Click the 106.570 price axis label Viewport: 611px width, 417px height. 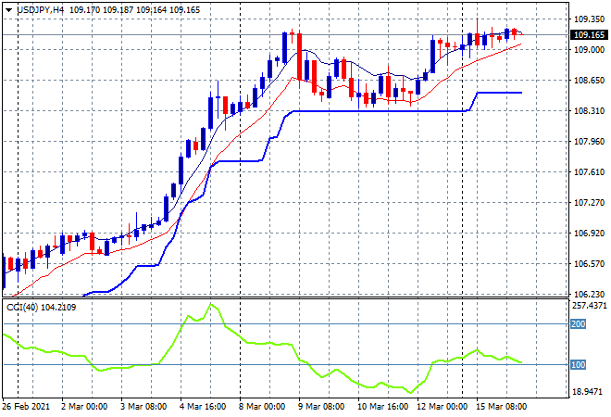click(589, 264)
